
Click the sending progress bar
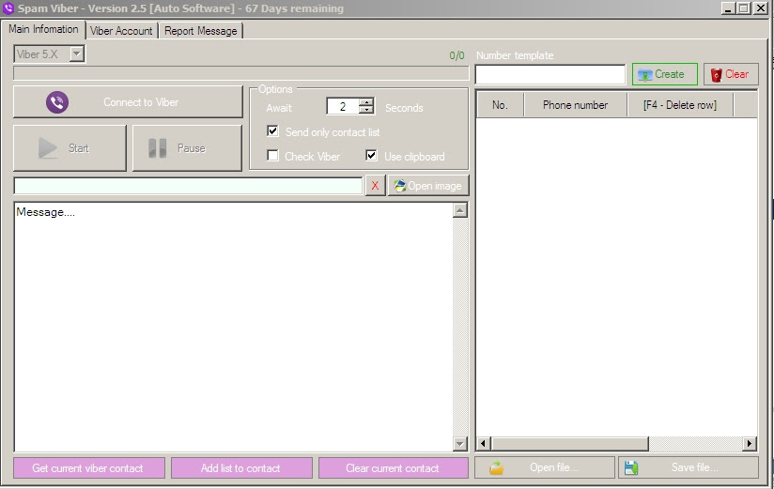240,73
